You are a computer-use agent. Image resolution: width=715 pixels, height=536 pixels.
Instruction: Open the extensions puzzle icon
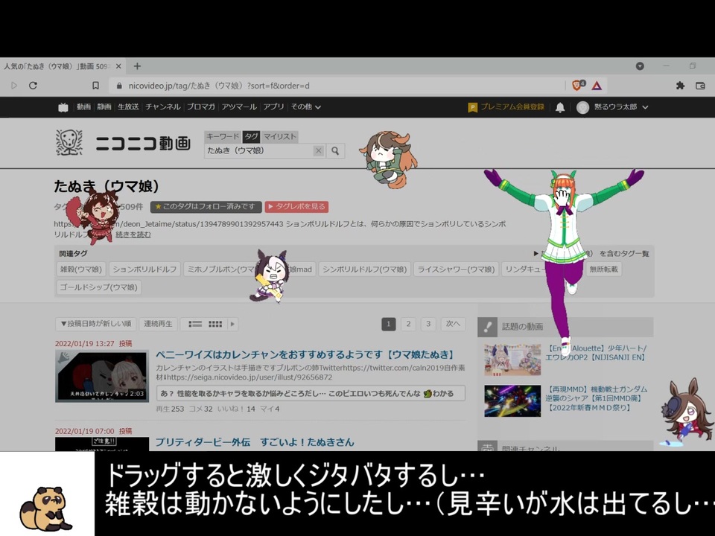(680, 86)
